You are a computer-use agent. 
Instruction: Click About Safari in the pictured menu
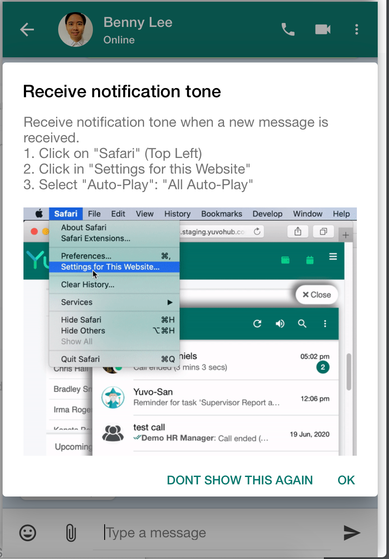(84, 227)
